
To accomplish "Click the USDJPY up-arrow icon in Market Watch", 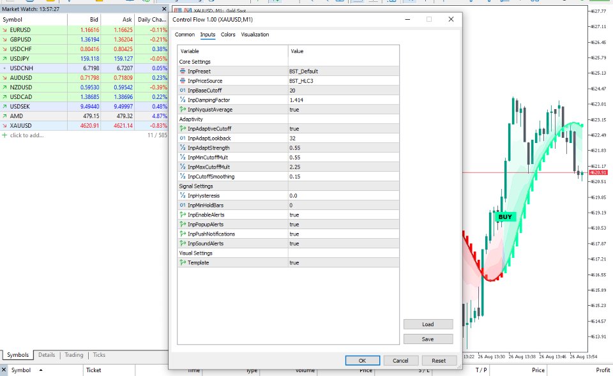I will point(4,59).
